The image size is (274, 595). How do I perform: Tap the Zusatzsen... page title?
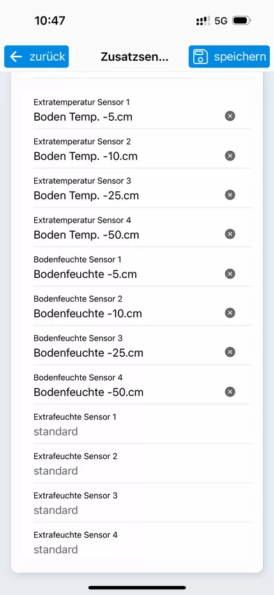[x=135, y=57]
